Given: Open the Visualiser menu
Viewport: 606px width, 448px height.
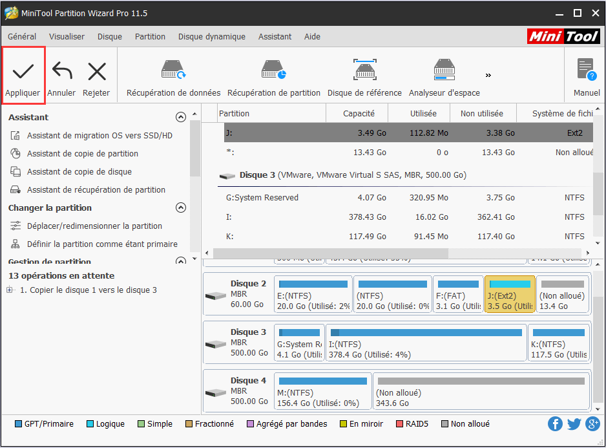Looking at the screenshot, I should (67, 37).
